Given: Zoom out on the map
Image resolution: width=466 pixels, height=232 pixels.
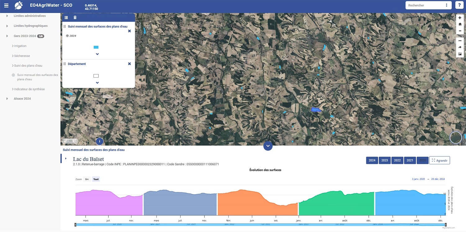Looking at the screenshot, I should tap(460, 31).
